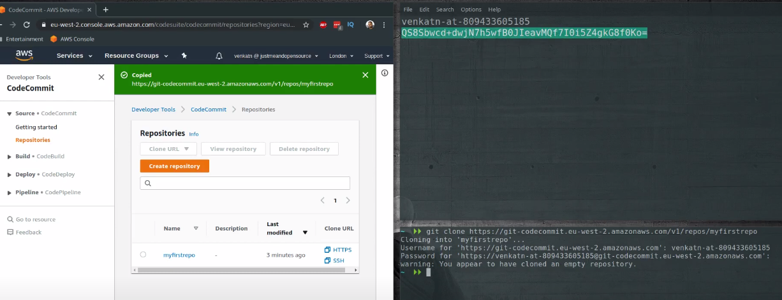Click the venkatn-at-809433605185 line in editor
The height and width of the screenshot is (300, 782).
(466, 22)
